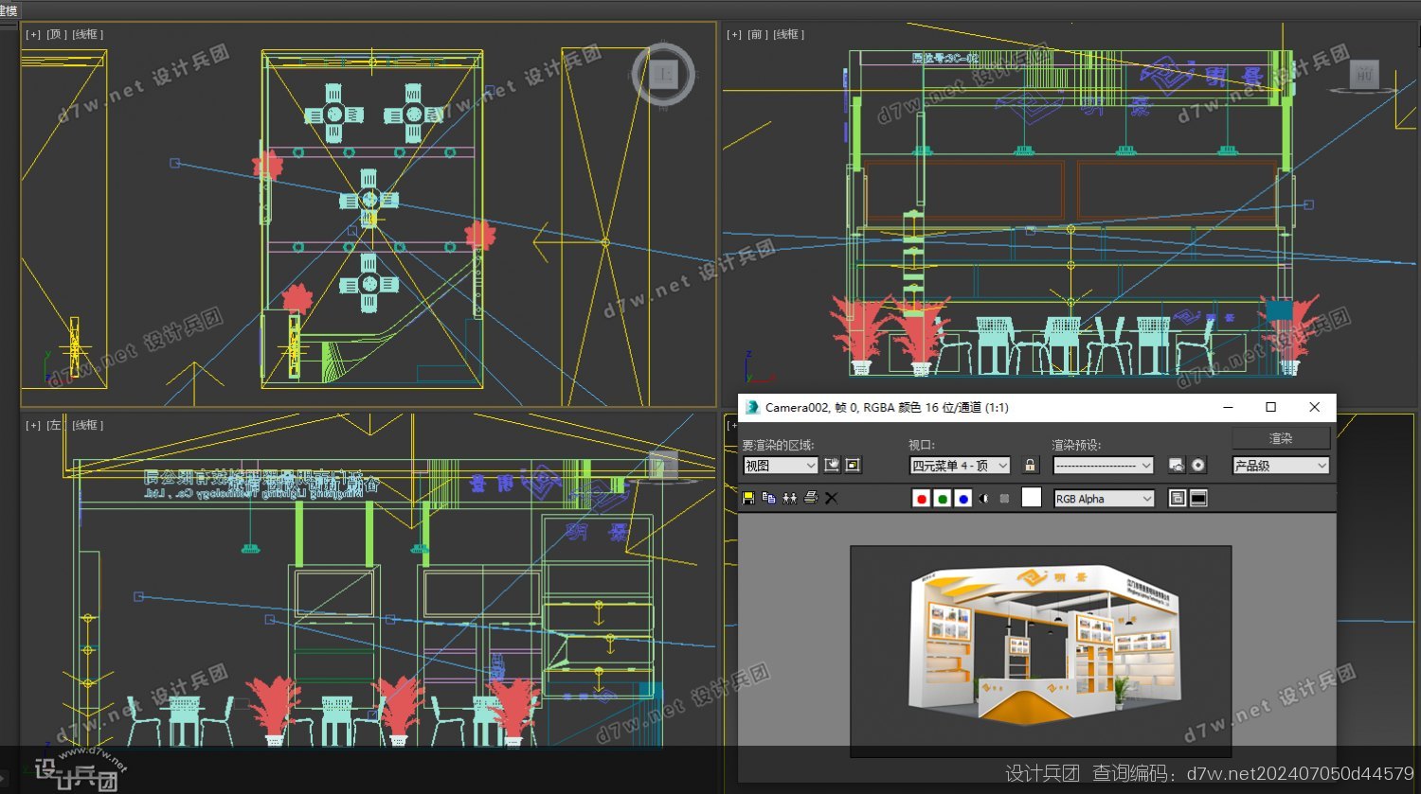Copy rendered image to clipboard
This screenshot has width=1421, height=794.
[x=768, y=498]
